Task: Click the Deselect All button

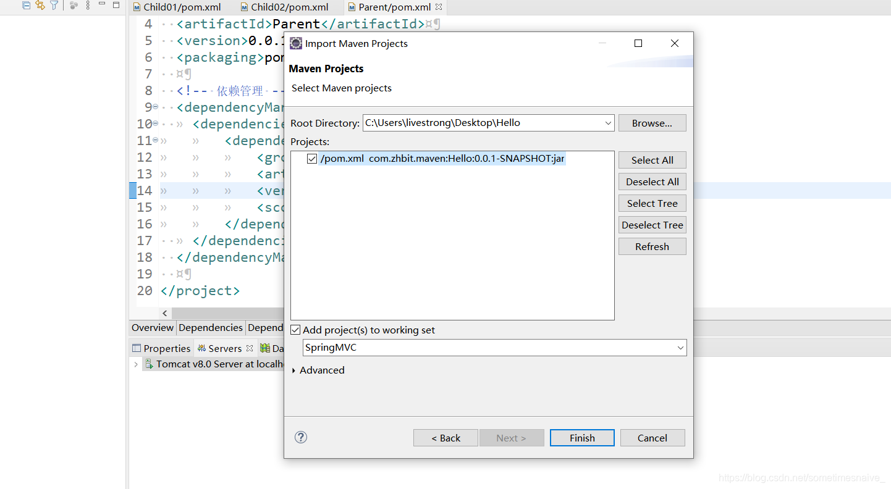Action: [x=652, y=182]
